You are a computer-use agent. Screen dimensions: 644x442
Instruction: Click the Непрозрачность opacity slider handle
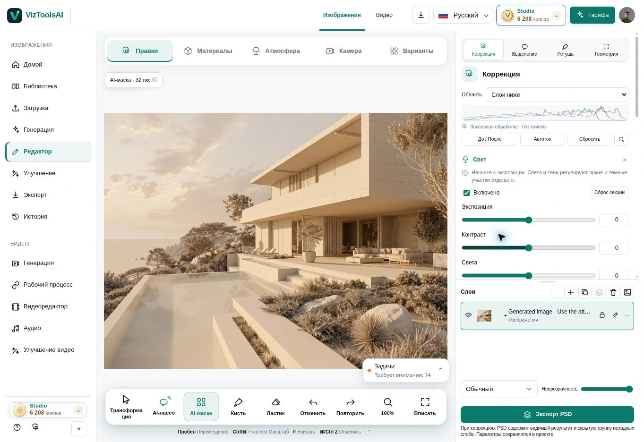point(629,389)
